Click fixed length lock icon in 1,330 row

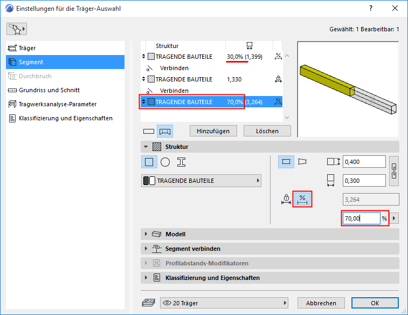click(x=278, y=79)
